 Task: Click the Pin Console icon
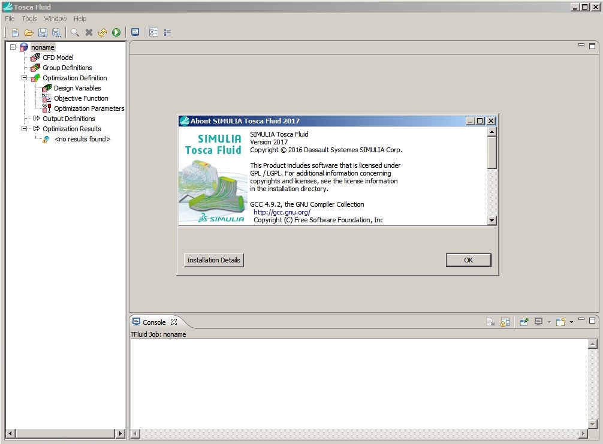point(524,322)
